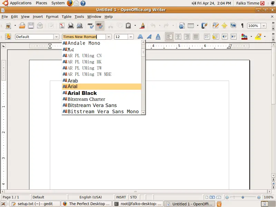
Task: Click the Paste clipboard icon
Action: click(128, 26)
